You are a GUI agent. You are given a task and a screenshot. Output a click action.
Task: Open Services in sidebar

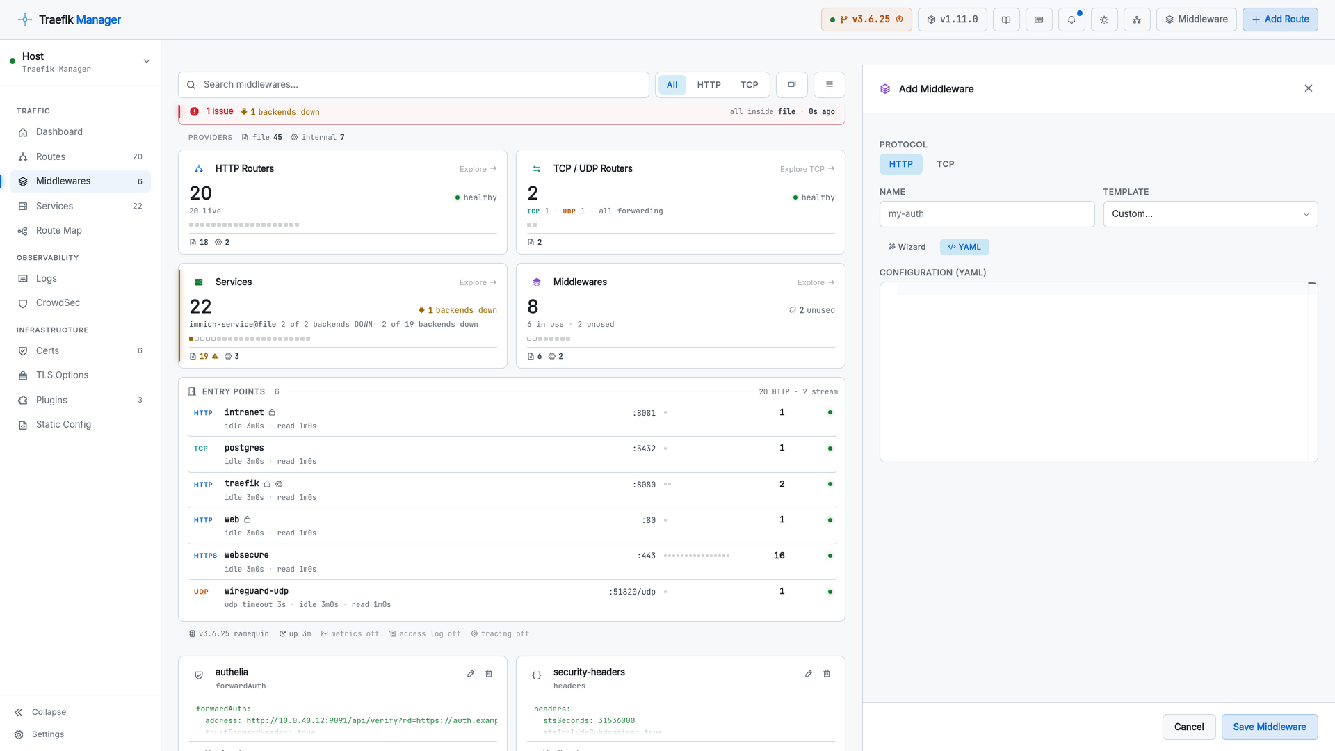[80, 207]
